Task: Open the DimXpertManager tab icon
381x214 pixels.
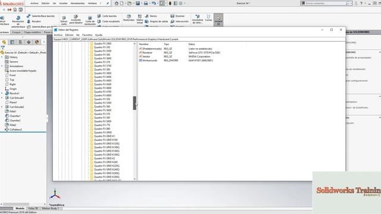Action: tap(29, 42)
